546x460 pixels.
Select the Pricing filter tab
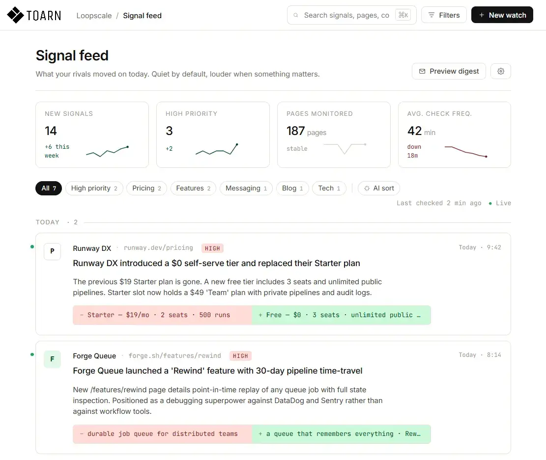click(x=146, y=188)
